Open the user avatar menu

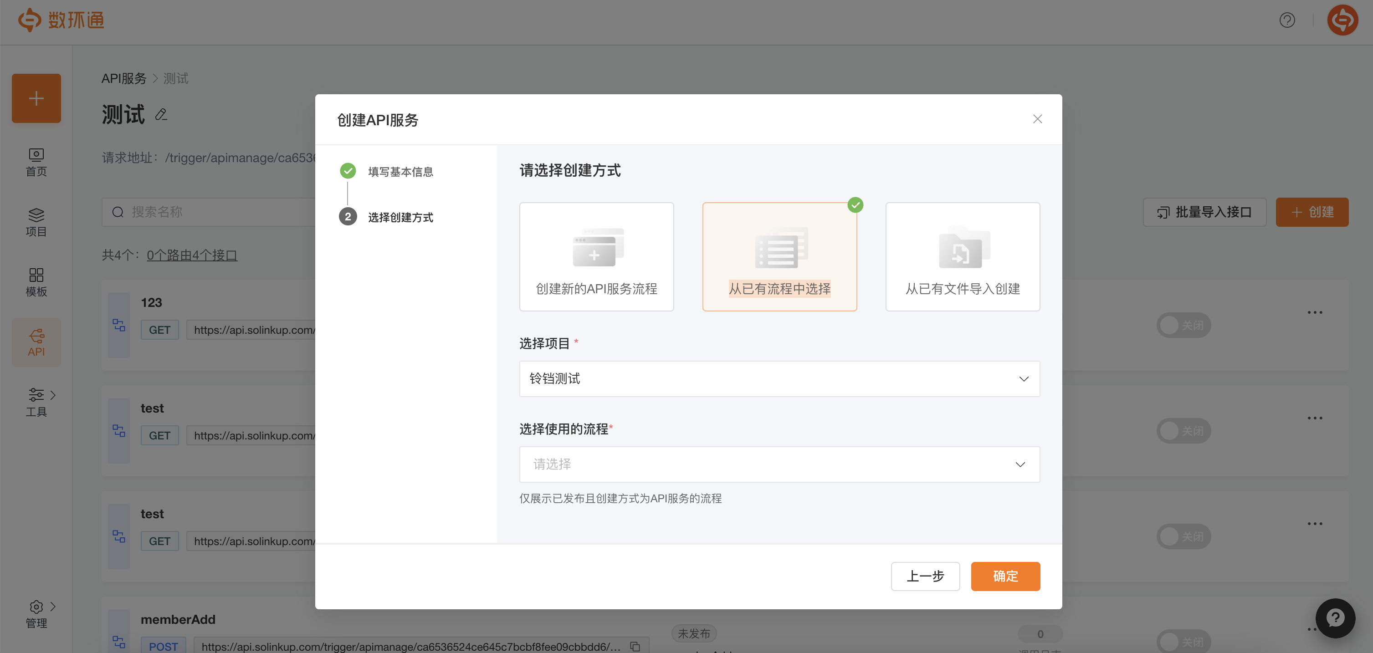point(1342,20)
